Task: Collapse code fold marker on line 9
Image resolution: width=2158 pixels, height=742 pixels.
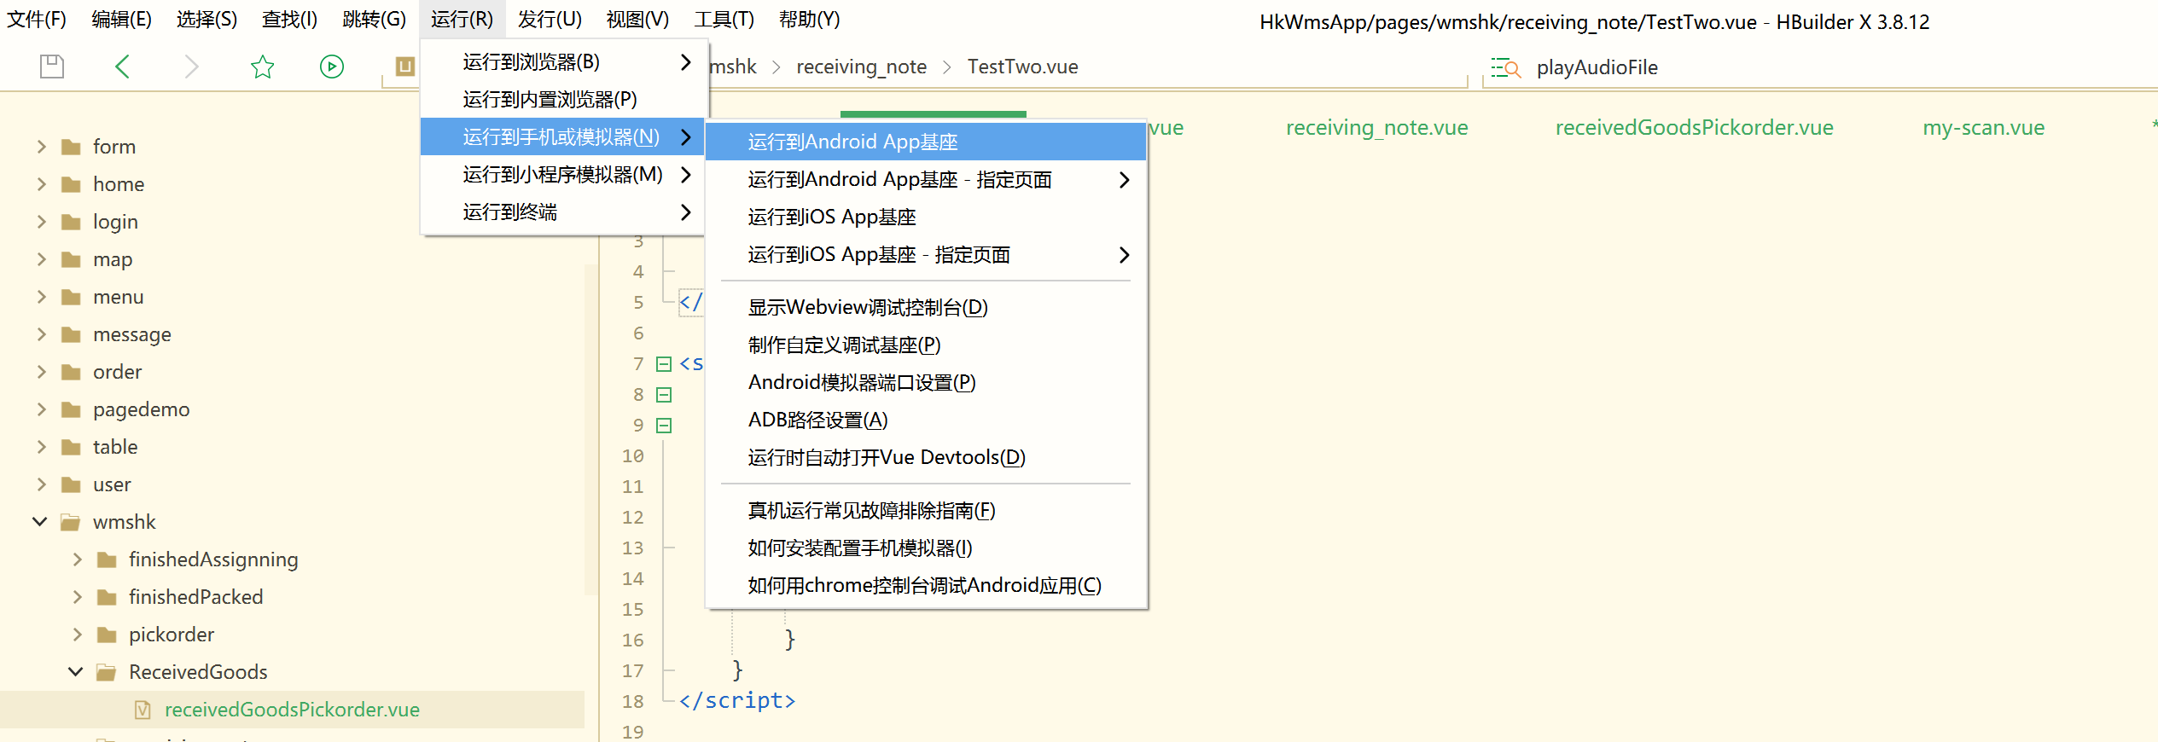Action: coord(664,426)
